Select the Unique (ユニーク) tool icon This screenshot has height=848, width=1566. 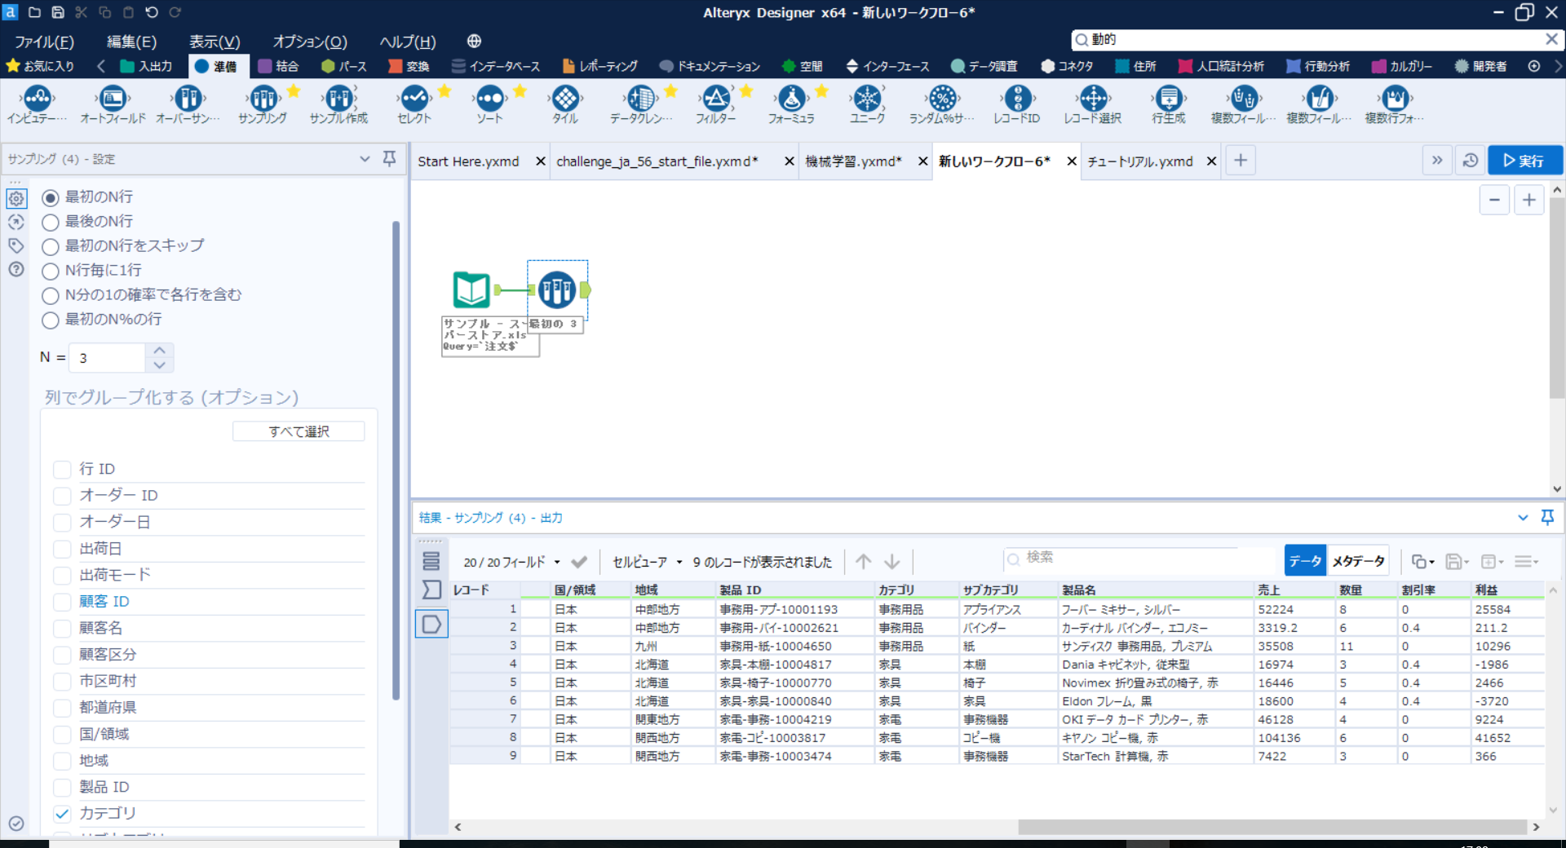(x=867, y=99)
